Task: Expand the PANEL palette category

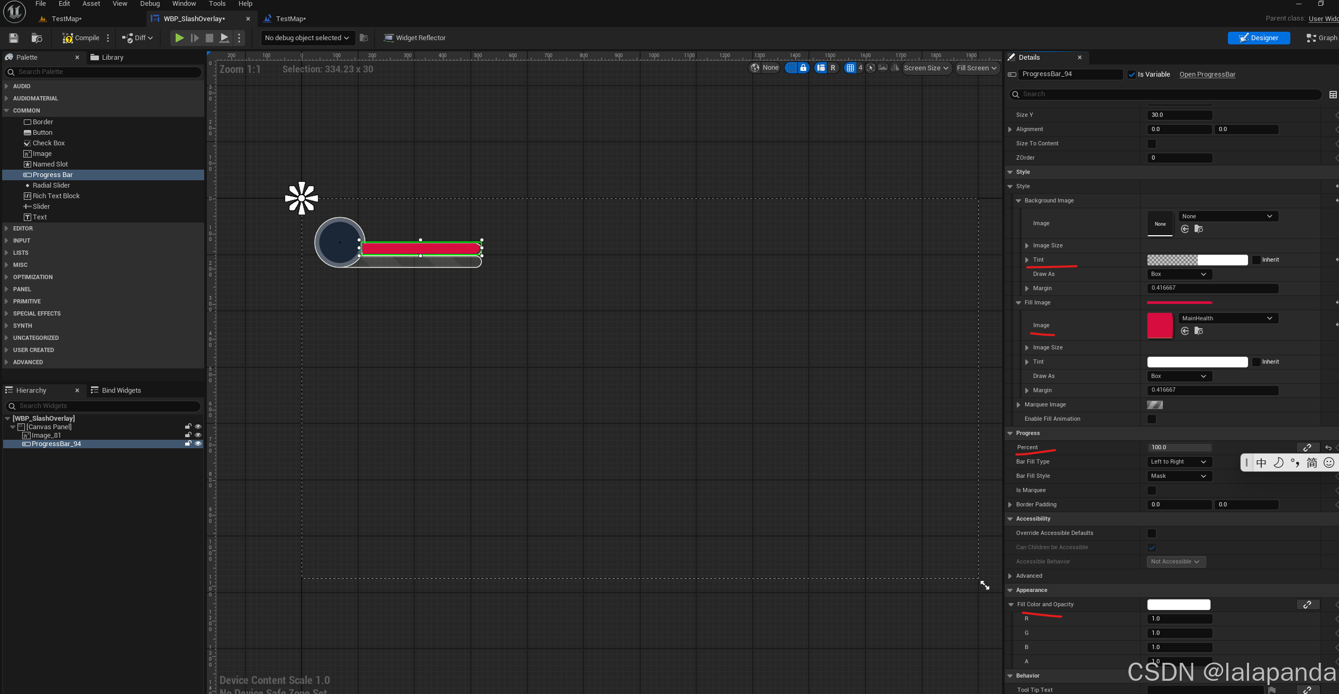Action: pos(22,289)
